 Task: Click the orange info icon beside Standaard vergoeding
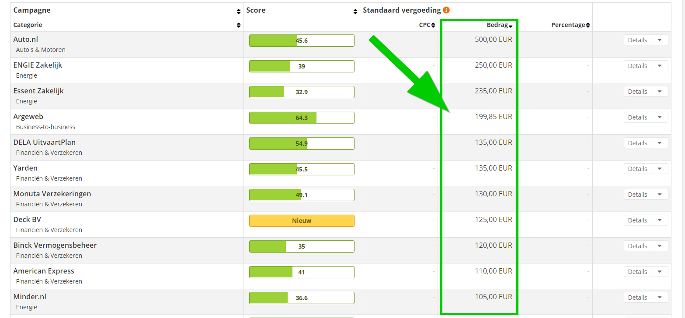click(446, 10)
